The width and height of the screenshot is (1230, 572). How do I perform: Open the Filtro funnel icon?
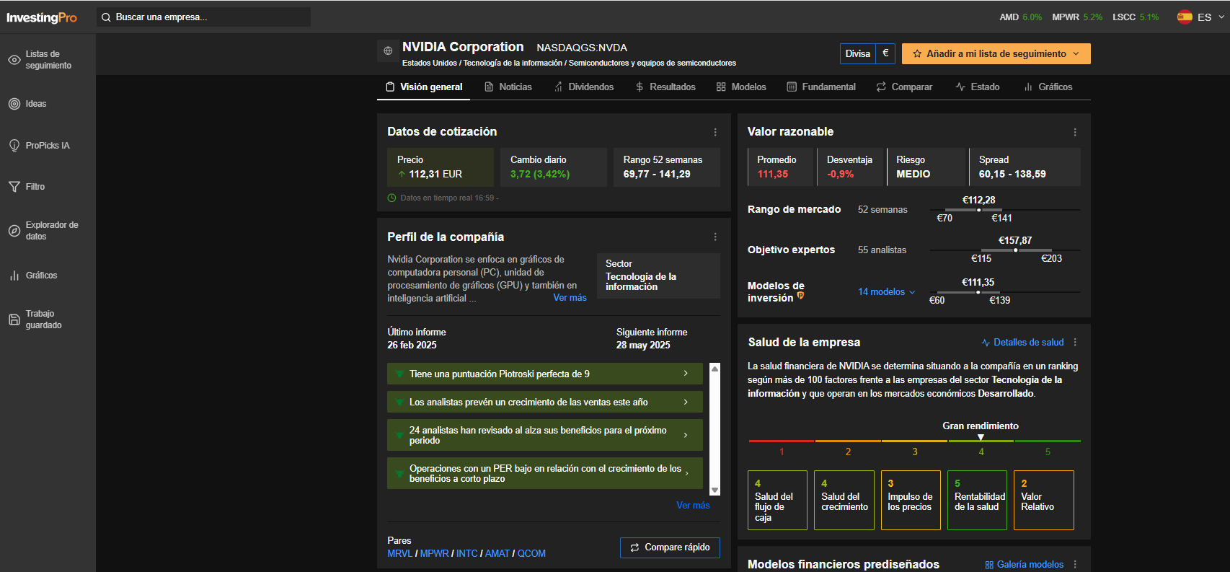14,187
